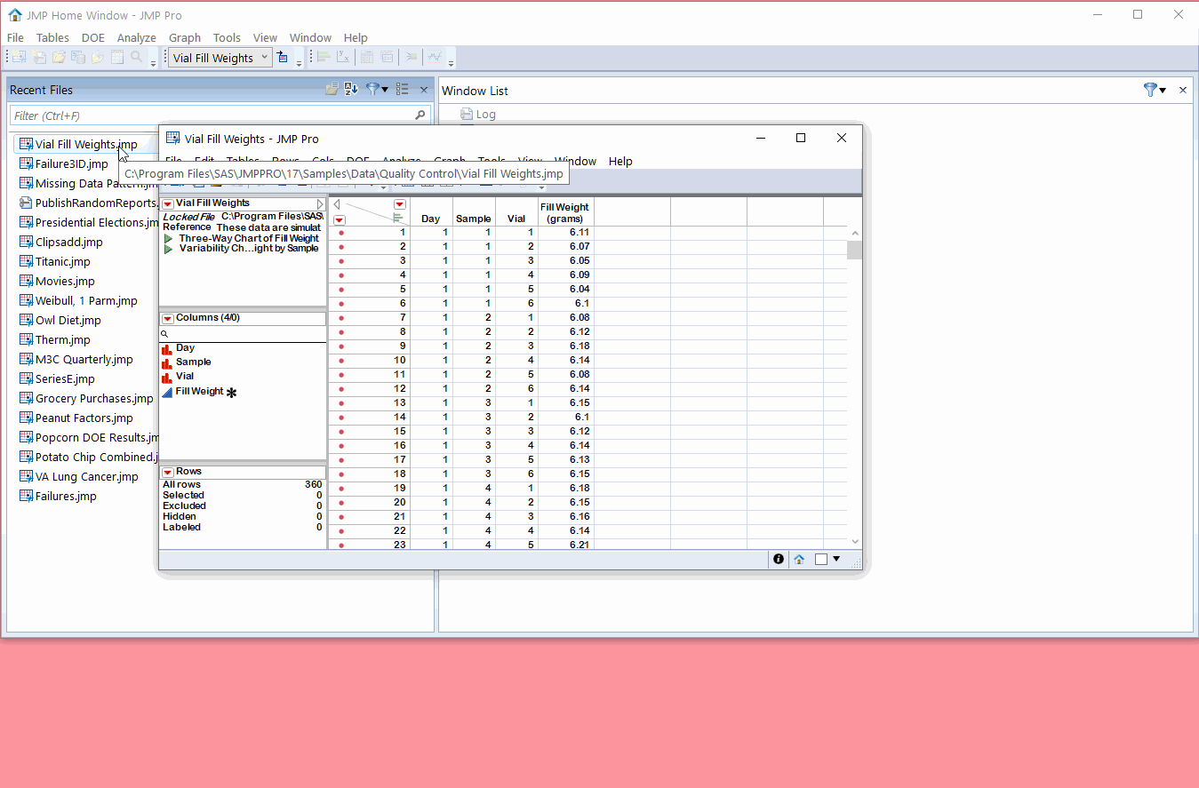Click nominal modeling type icon beside Day column
Image resolution: width=1199 pixels, height=788 pixels.
tap(166, 347)
